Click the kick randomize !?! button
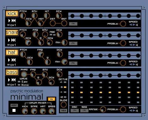This screenshot has width=148, height=120. coord(73,24)
